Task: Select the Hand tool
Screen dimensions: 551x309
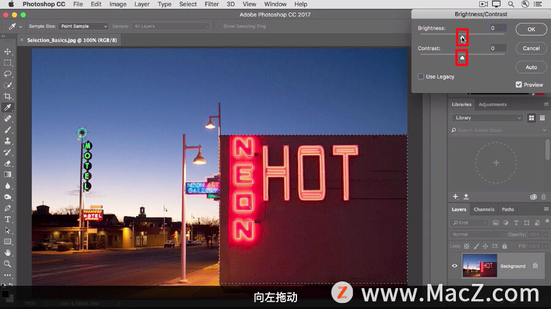Action: tap(7, 253)
